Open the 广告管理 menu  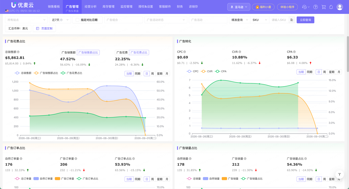point(72,7)
